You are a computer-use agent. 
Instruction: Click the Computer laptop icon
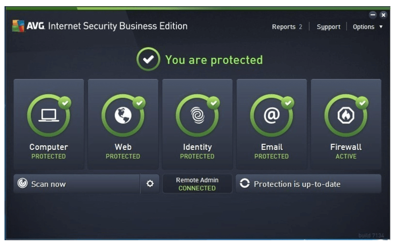(x=49, y=115)
